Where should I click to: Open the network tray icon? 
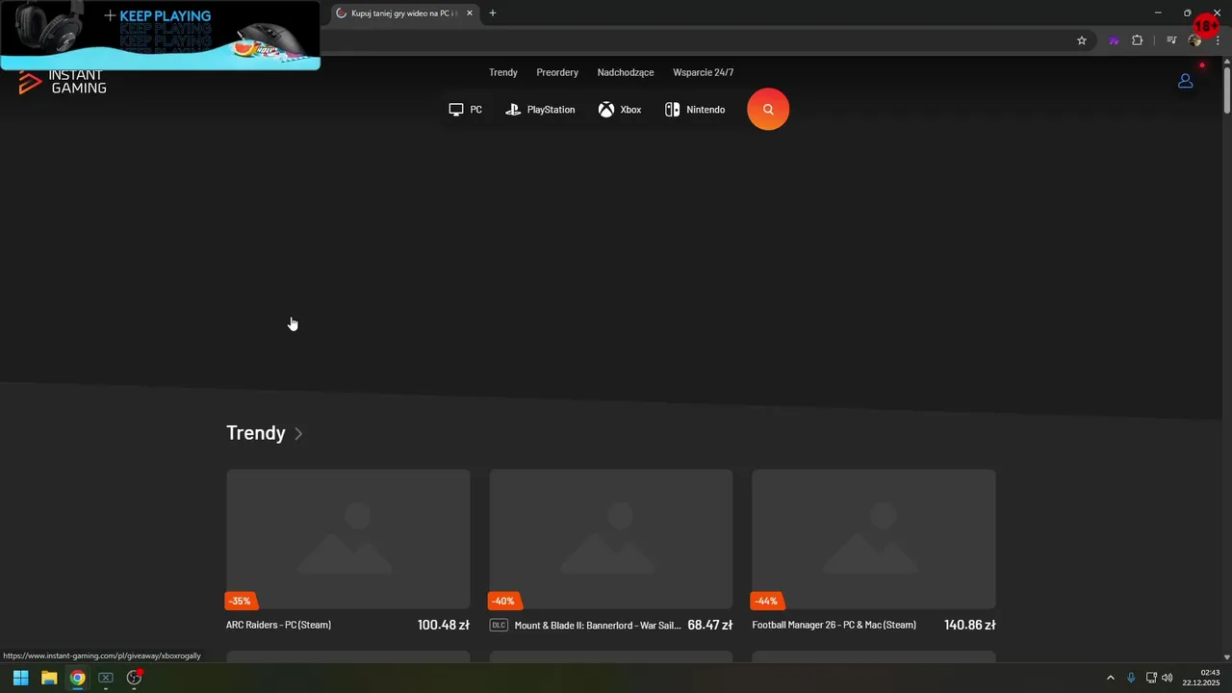tap(1151, 678)
